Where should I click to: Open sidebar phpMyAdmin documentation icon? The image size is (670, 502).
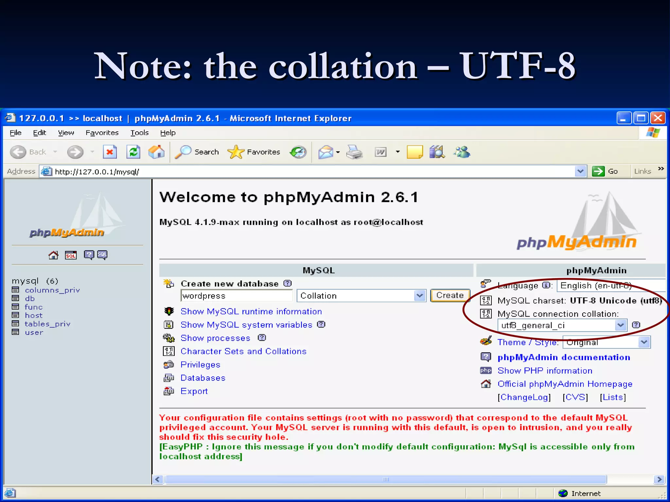(89, 255)
